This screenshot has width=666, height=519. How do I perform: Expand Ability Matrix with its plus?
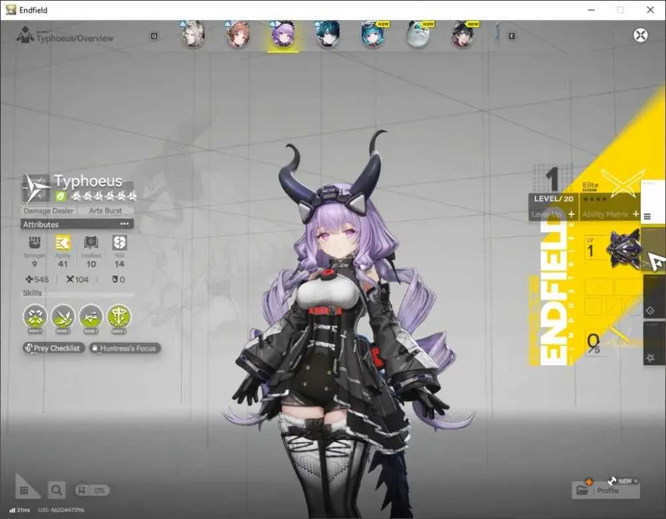tap(635, 214)
